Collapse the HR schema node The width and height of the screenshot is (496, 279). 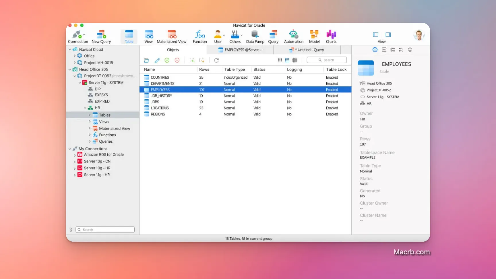point(85,108)
